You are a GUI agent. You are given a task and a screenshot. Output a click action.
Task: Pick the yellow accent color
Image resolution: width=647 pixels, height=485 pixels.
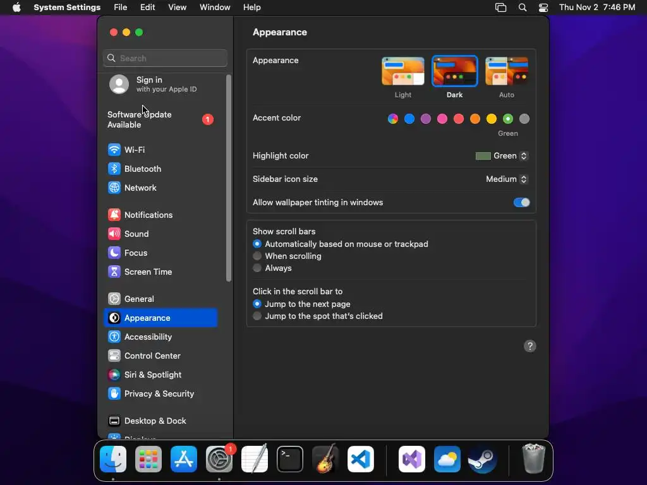point(492,119)
